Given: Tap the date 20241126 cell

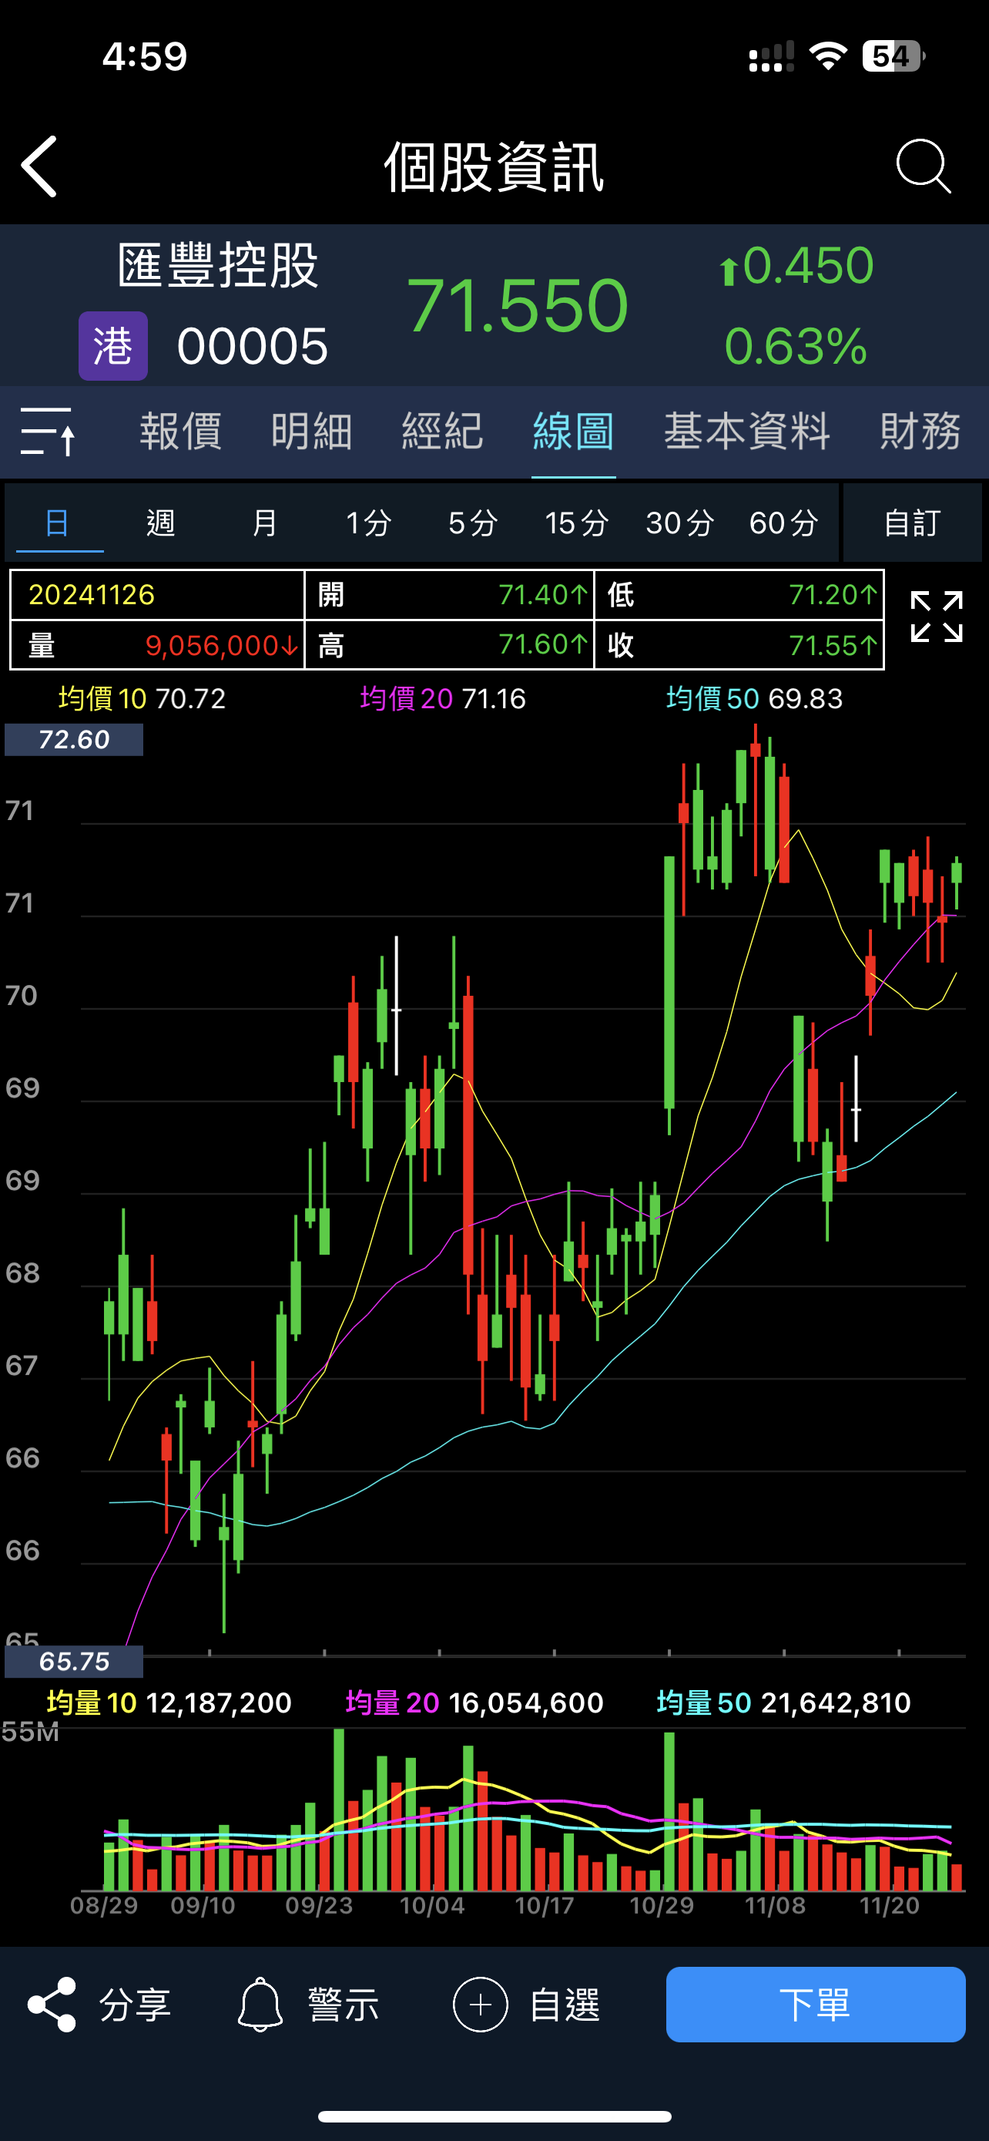Looking at the screenshot, I should click(157, 594).
